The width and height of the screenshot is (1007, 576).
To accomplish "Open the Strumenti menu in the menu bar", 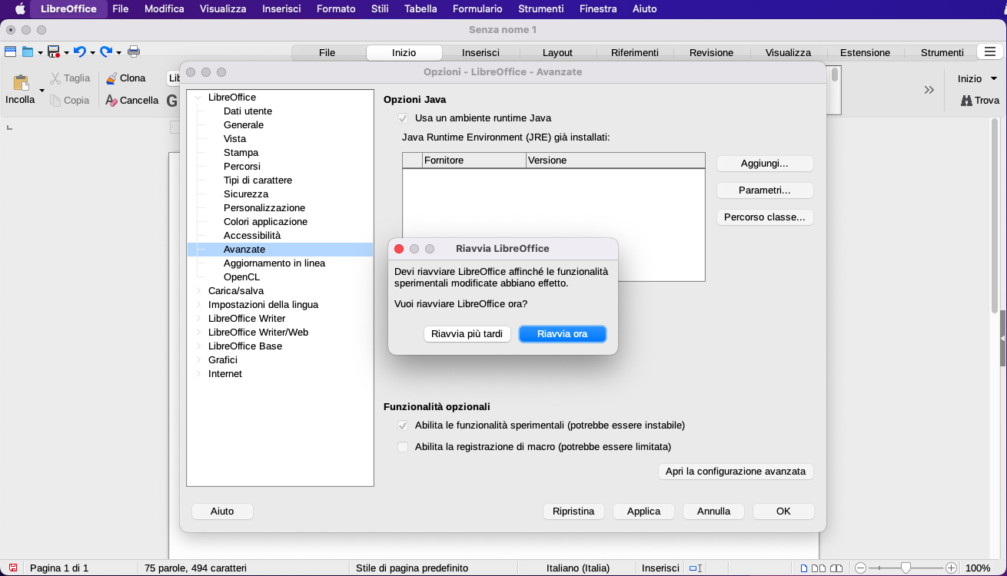I will click(540, 9).
